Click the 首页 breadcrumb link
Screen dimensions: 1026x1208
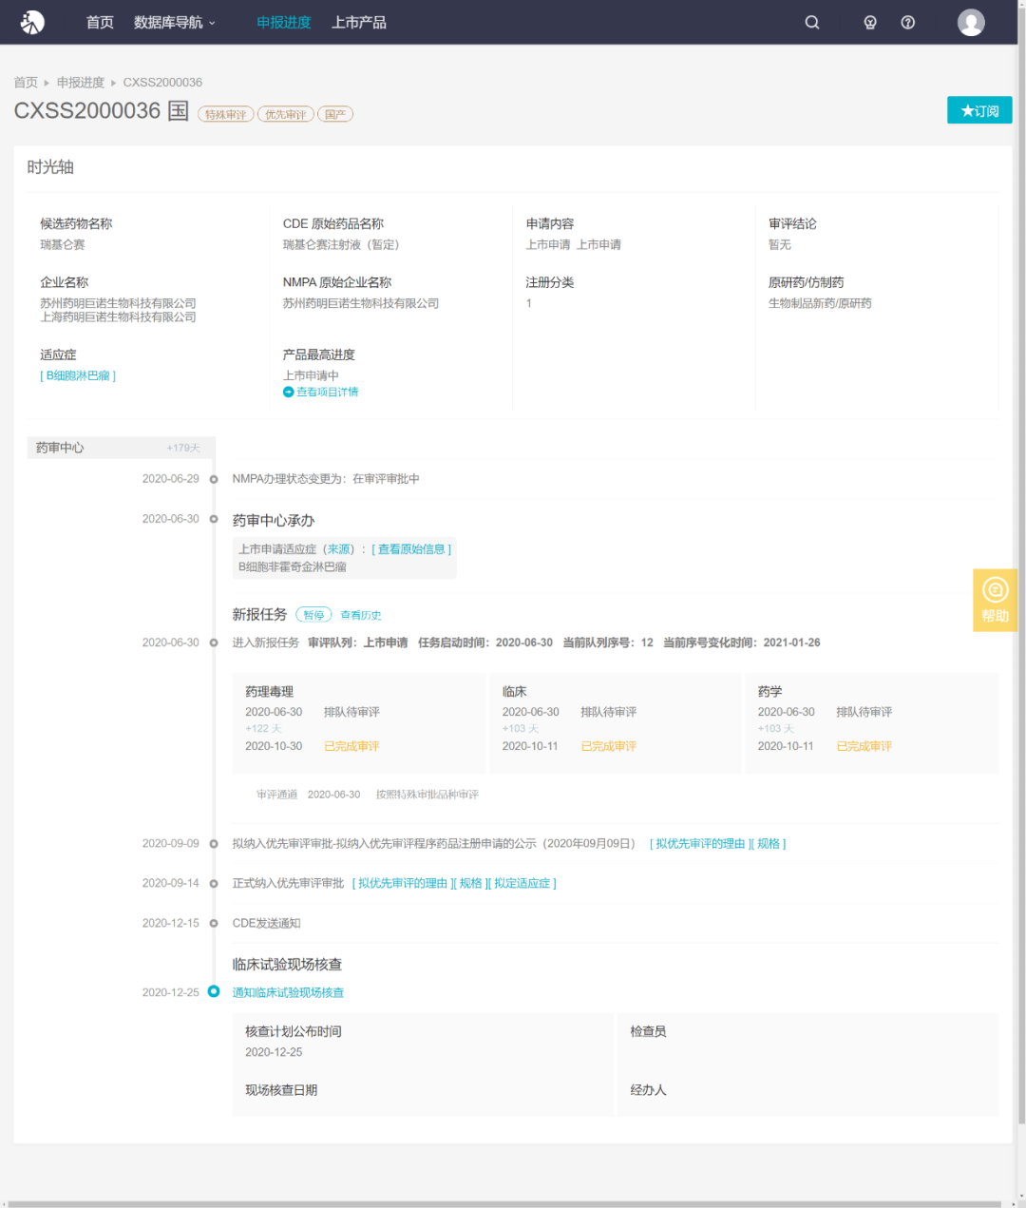point(26,82)
